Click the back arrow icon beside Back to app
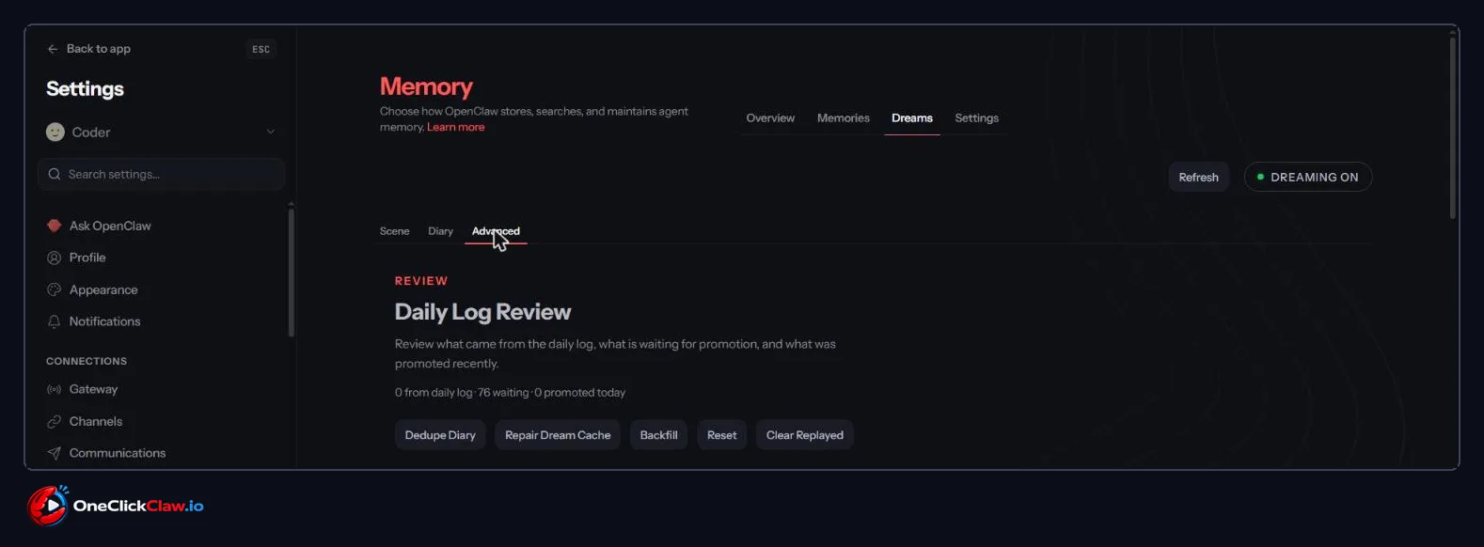 click(x=53, y=49)
